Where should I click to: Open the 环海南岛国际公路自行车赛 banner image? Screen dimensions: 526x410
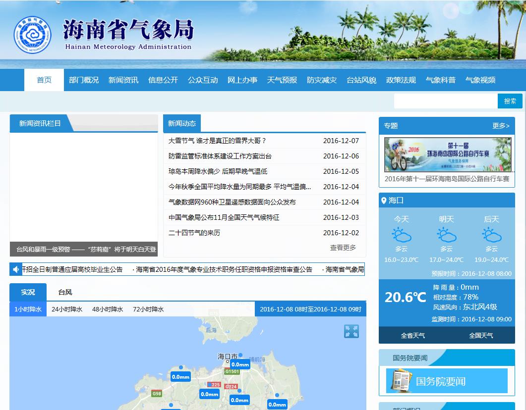[x=448, y=154]
